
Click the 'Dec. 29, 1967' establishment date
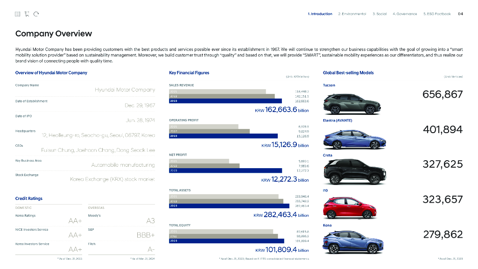coord(140,105)
